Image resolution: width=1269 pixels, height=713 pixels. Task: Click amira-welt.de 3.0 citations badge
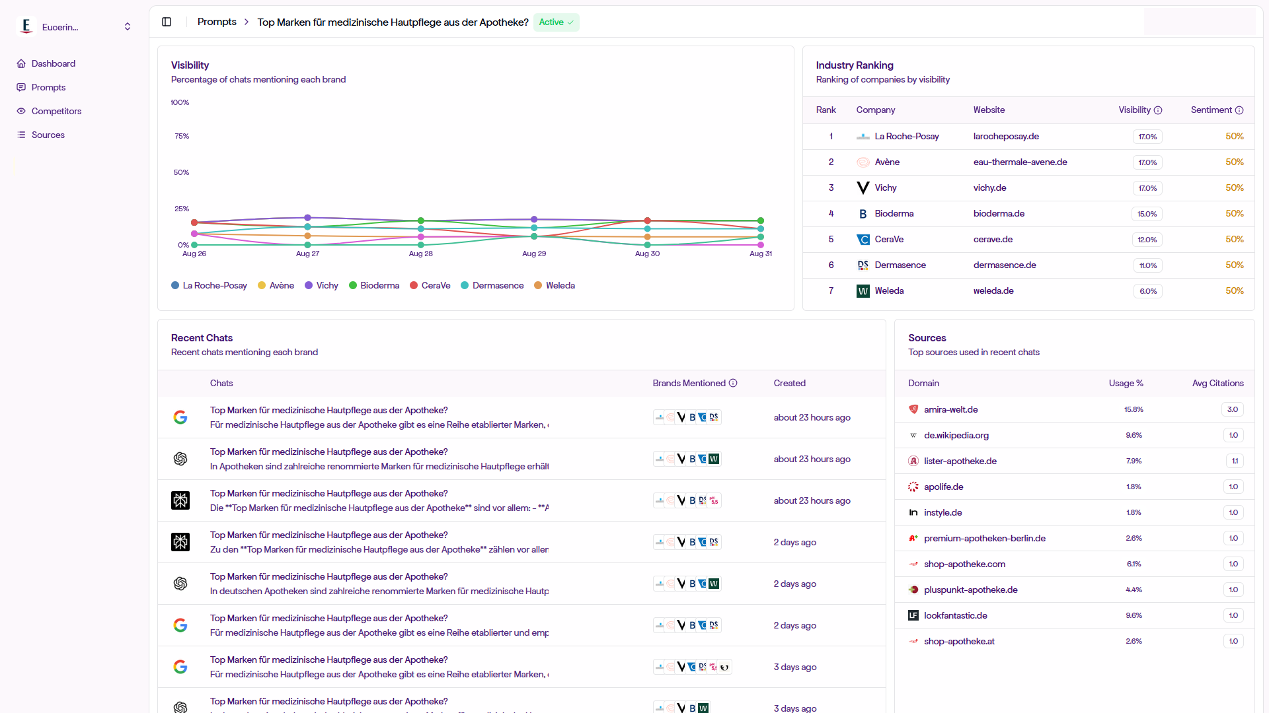tap(1233, 409)
